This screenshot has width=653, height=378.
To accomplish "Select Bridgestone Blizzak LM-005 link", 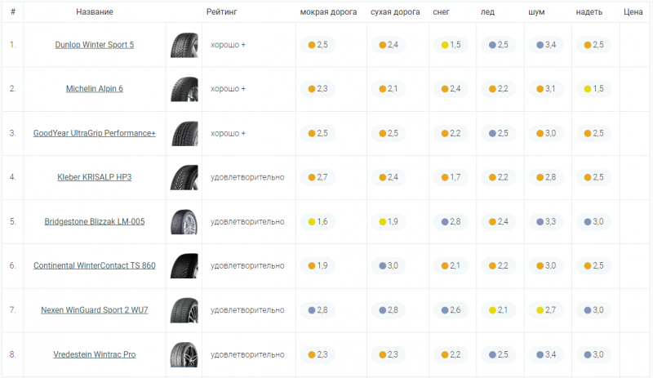I will (x=95, y=221).
